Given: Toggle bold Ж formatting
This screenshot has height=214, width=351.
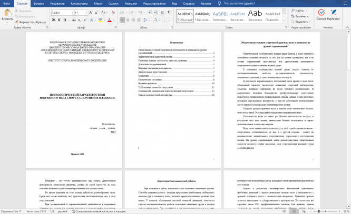Looking at the screenshot, I should click(x=54, y=20).
